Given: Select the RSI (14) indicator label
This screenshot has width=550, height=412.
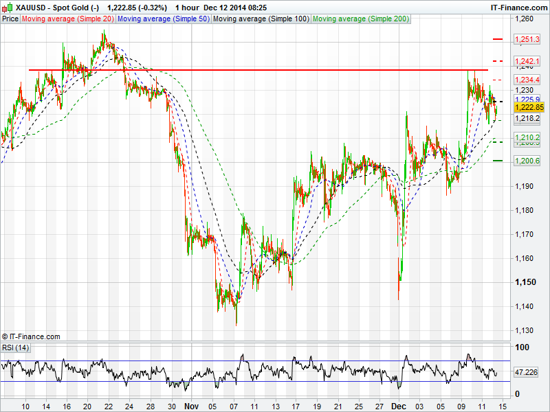Looking at the screenshot, I should (16, 347).
